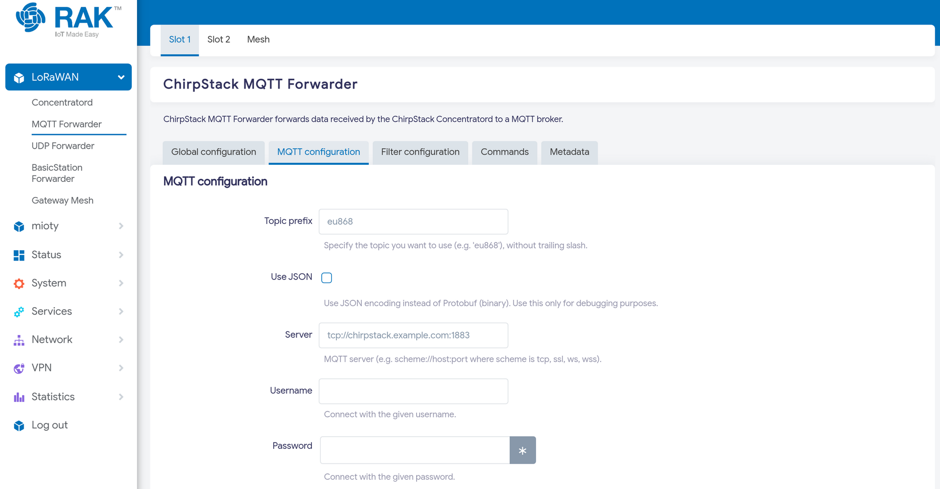This screenshot has width=940, height=489.
Task: Reveal password with the asterisk button
Action: coord(522,450)
